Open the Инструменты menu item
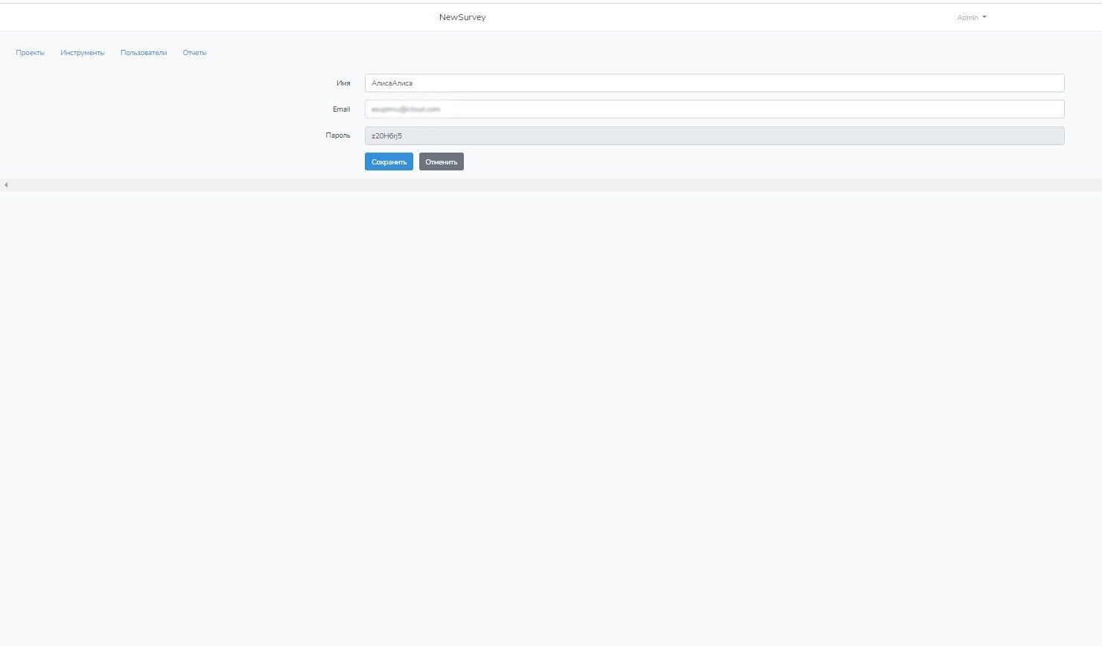Viewport: 1102px width, 646px height. [83, 53]
